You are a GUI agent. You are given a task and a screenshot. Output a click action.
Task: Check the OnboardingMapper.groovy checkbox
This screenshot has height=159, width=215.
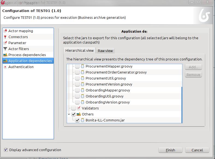pyautogui.click(x=77, y=90)
